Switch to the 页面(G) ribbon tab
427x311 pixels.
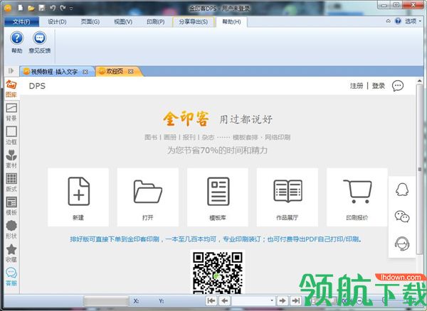[90, 22]
